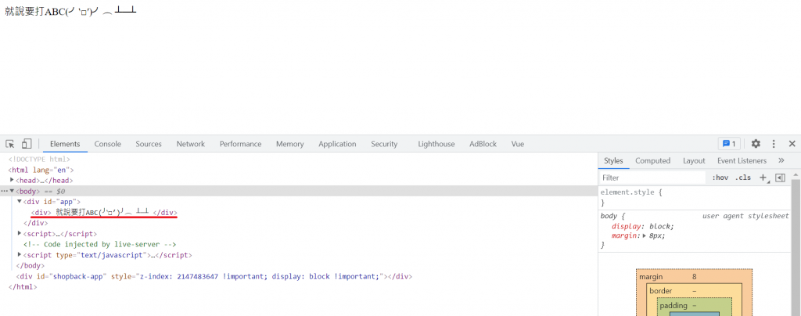Open DevTools settings gear

point(756,144)
